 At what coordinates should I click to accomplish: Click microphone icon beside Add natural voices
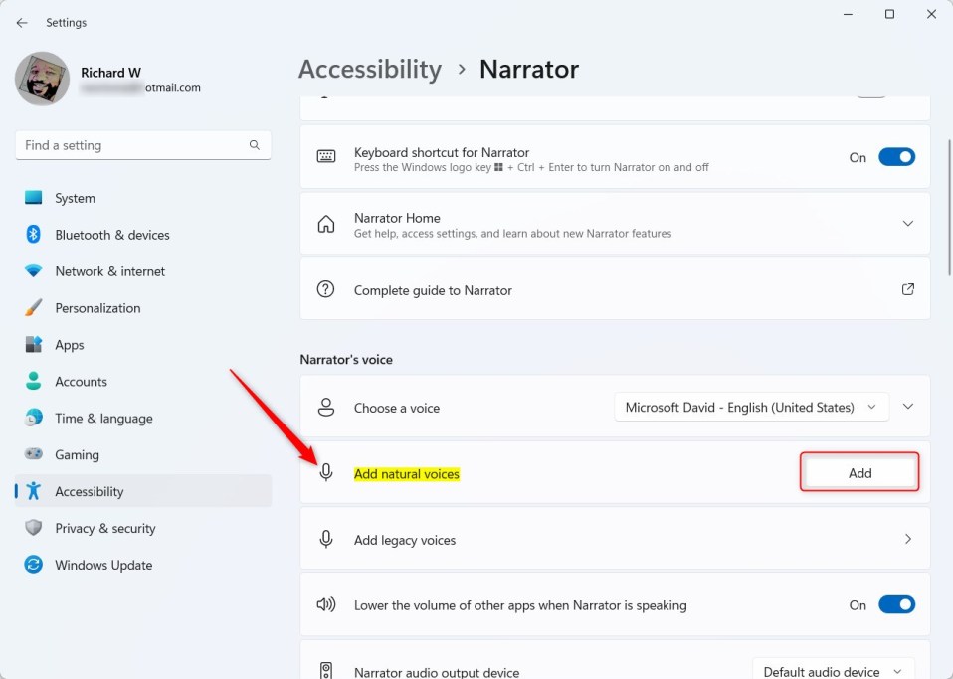click(326, 472)
